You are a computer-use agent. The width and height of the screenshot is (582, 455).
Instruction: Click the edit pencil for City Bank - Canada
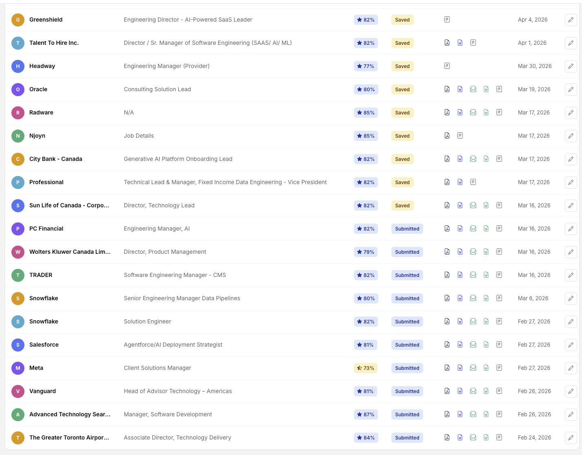[x=571, y=159]
